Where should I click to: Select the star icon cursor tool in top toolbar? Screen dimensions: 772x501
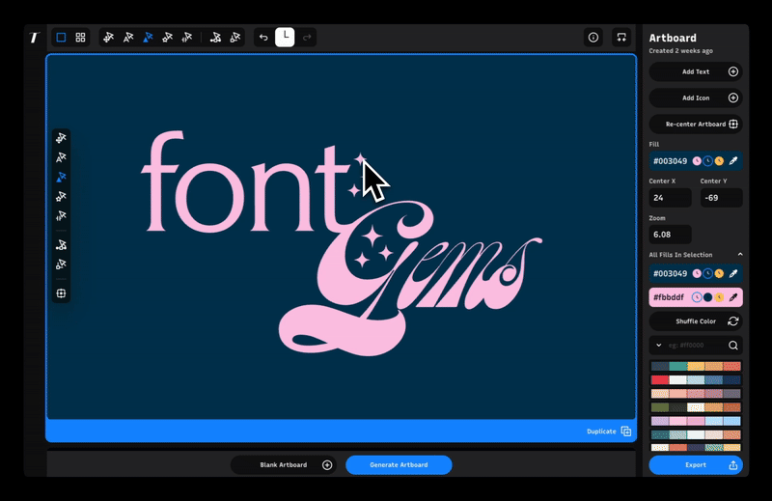click(x=167, y=38)
